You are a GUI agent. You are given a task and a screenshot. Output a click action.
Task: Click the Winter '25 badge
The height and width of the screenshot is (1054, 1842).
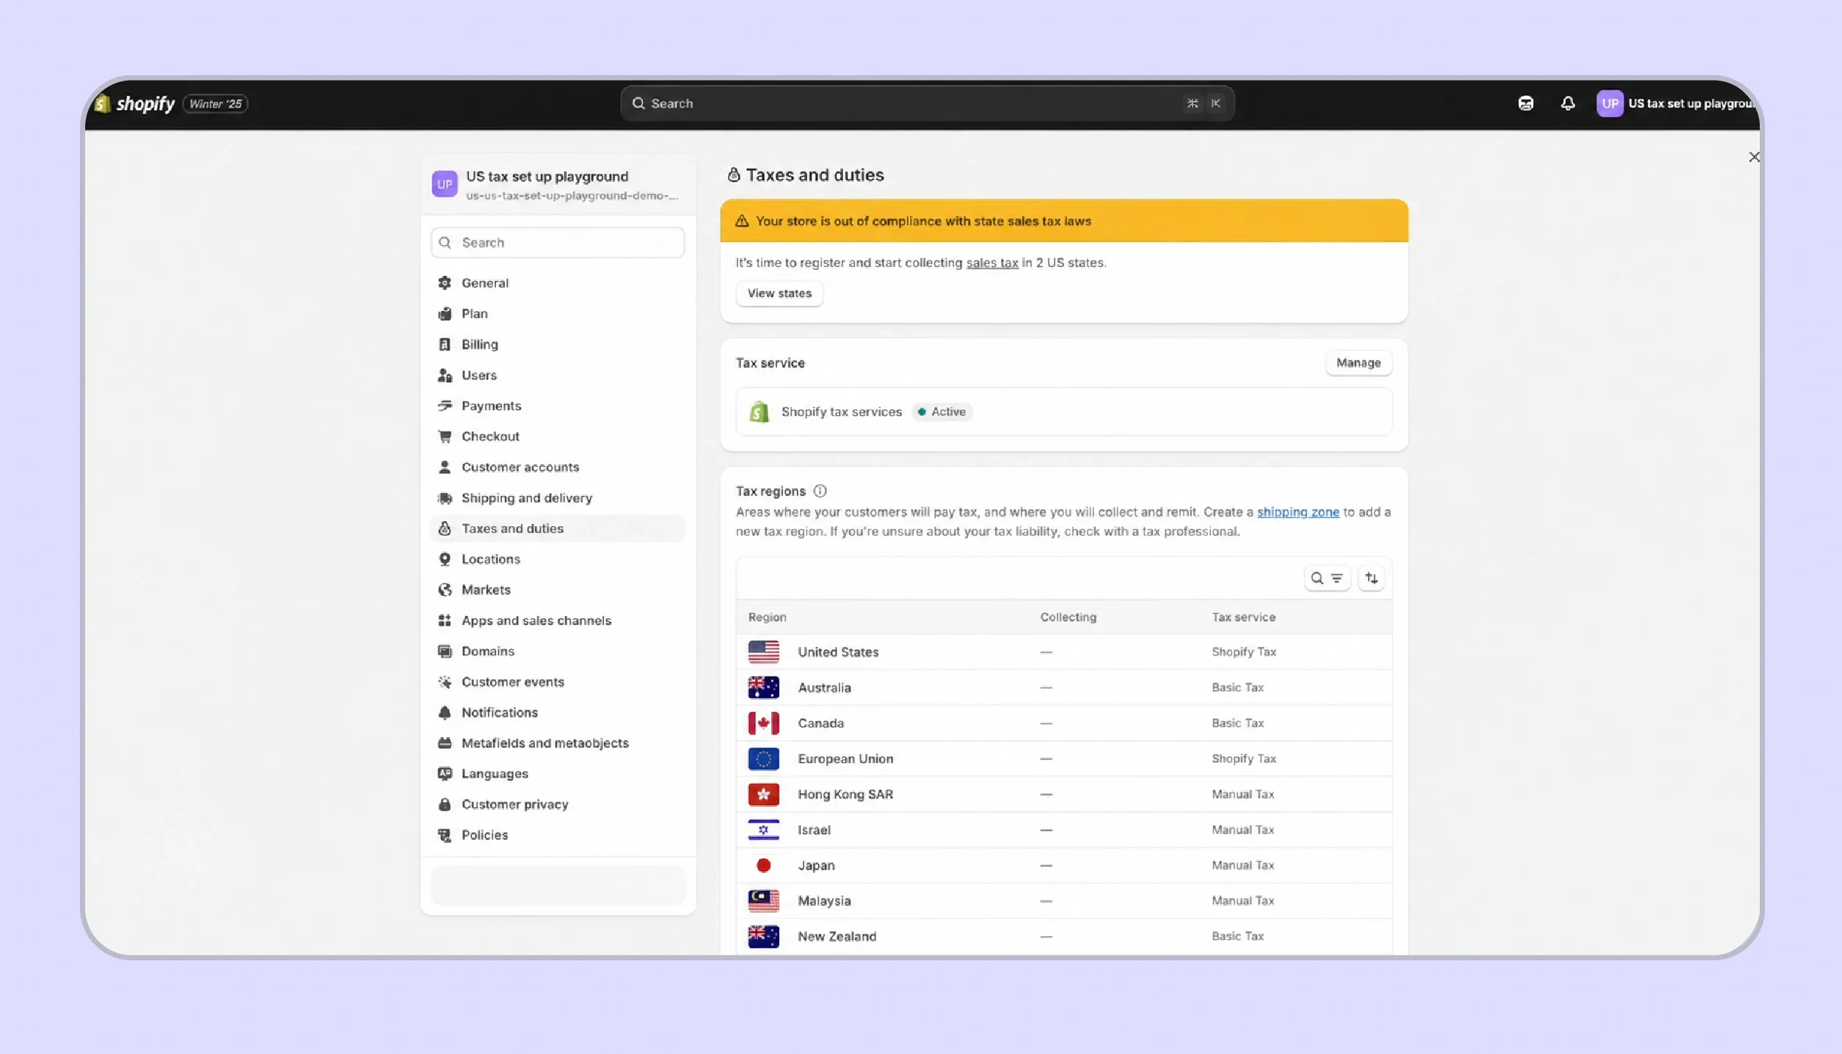tap(215, 104)
